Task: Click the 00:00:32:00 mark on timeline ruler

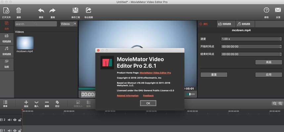Action: 192,111
